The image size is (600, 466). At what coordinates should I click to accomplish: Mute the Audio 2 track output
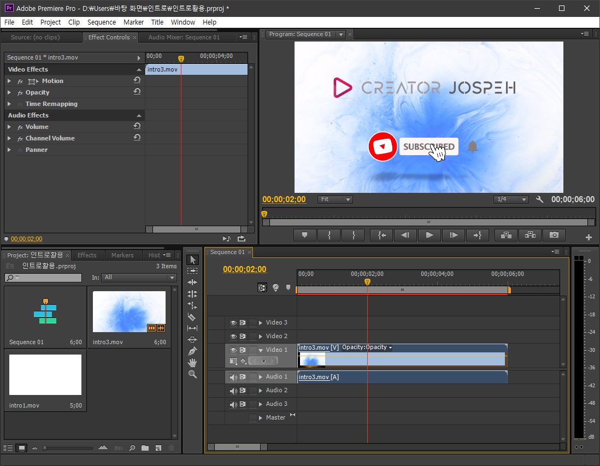pyautogui.click(x=233, y=391)
